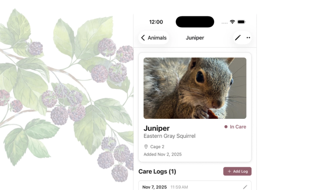Viewport: 317px width, 190px height.
Task: Tap the Cage 2 location pin icon
Action: (146, 147)
